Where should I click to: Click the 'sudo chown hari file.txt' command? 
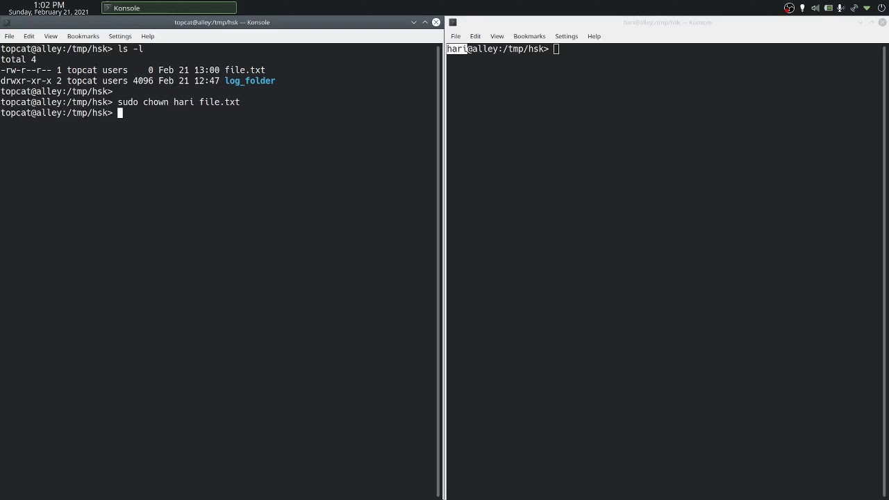coord(178,102)
